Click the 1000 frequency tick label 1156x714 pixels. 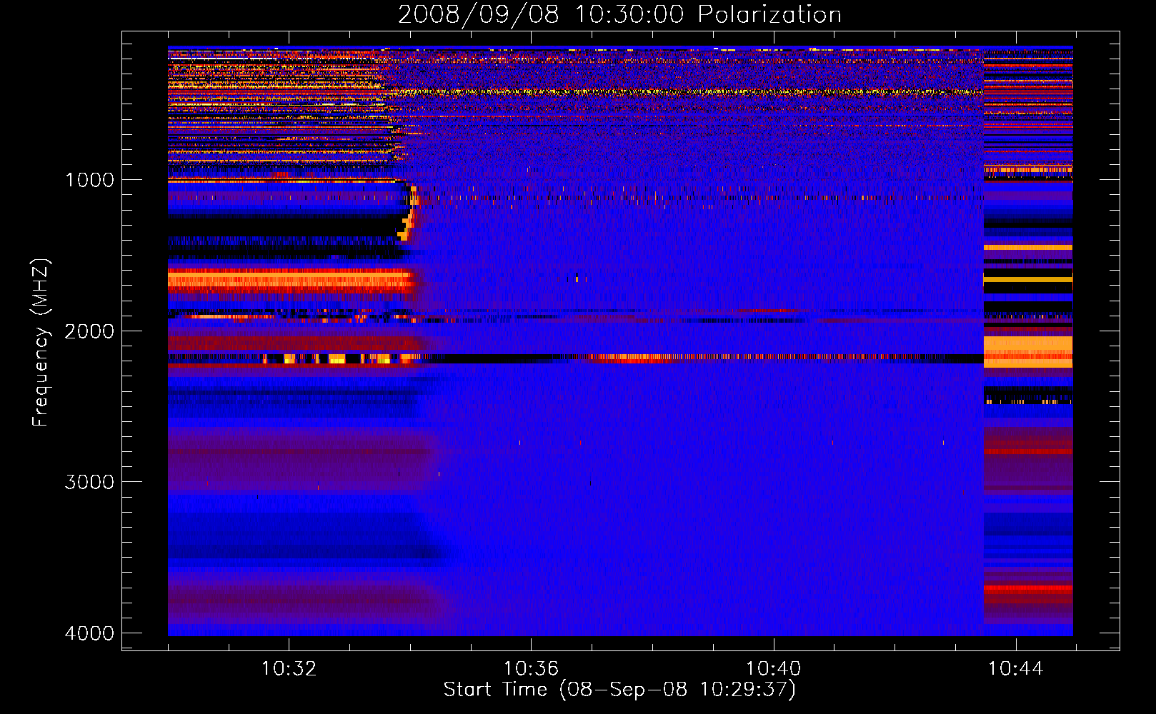point(89,179)
